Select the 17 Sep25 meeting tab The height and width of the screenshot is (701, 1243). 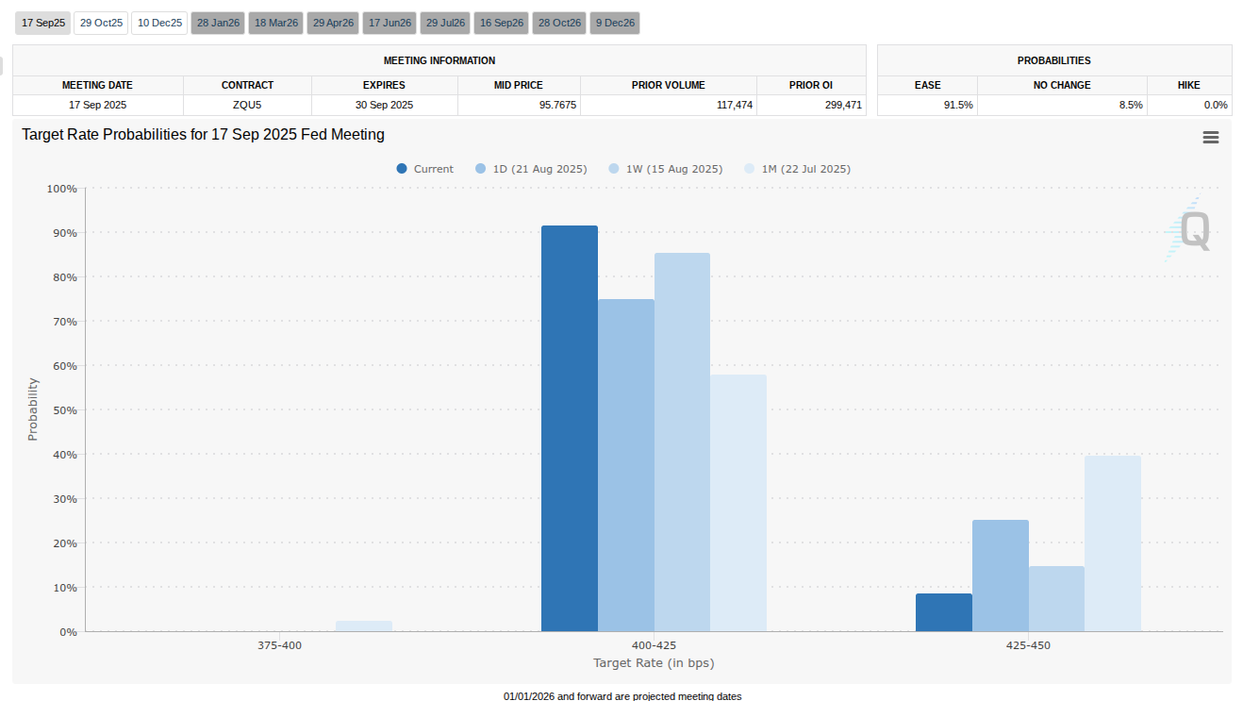tap(43, 23)
